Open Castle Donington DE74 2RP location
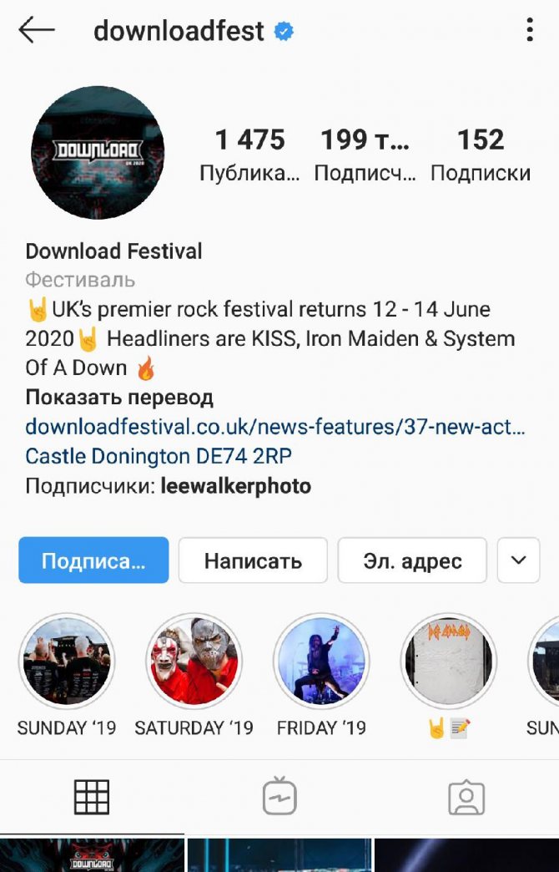Viewport: 559px width, 872px height. point(159,456)
